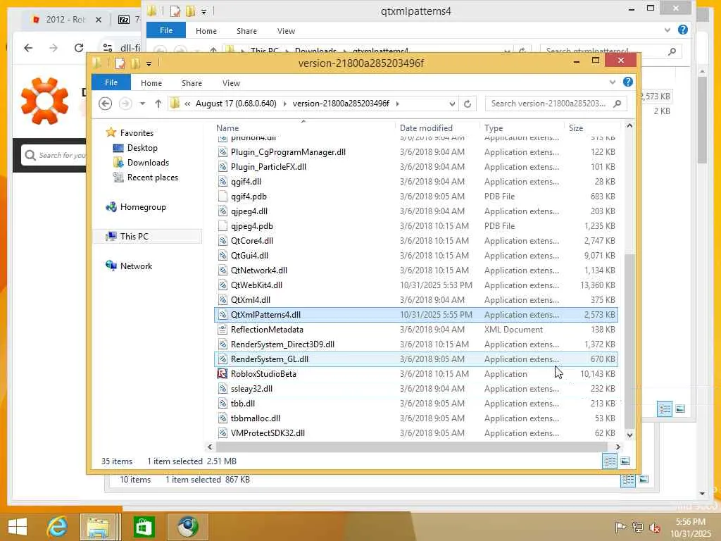Select This PC in navigation pane

134,237
